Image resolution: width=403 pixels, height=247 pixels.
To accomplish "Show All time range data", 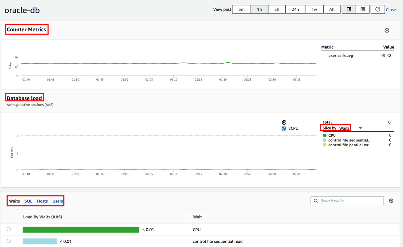I will click(x=332, y=9).
